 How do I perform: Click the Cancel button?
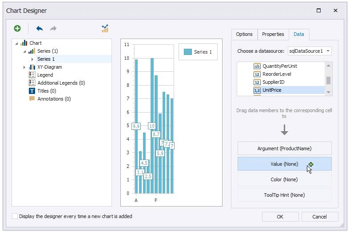coord(319,217)
